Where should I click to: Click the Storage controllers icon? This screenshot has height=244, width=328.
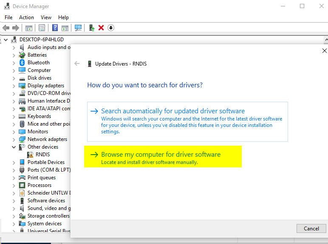click(22, 216)
